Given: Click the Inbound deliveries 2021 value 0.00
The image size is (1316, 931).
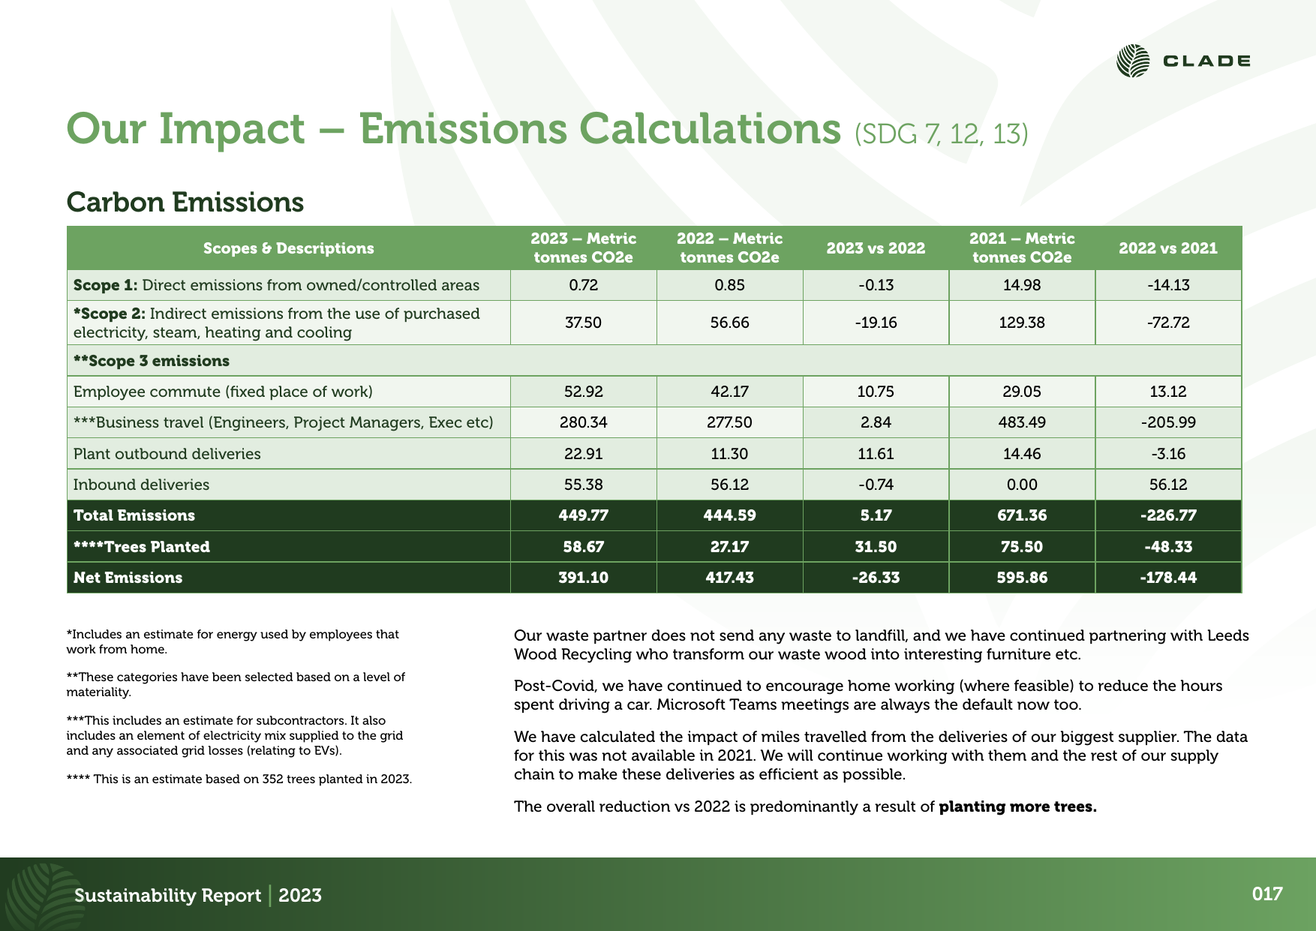Looking at the screenshot, I should pyautogui.click(x=1022, y=485).
